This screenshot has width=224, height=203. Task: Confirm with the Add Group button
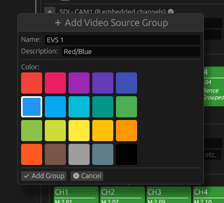(44, 176)
